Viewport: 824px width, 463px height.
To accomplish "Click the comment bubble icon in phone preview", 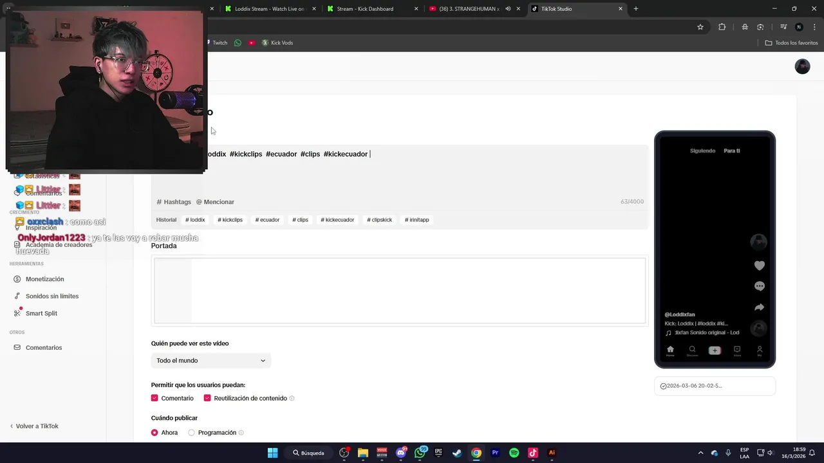I will 760,286.
